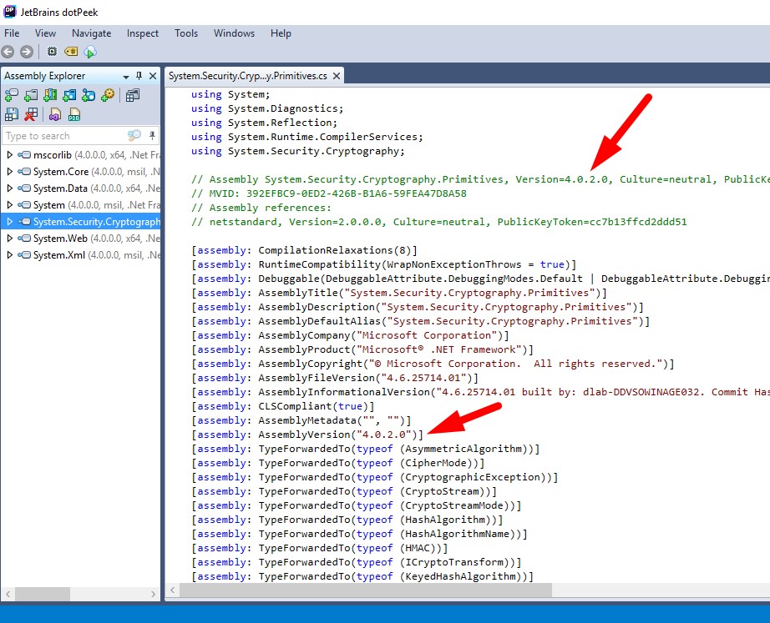Viewport: 770px width, 623px height.
Task: Select the highlighted System.Security.Cryptography assembly
Action: pyautogui.click(x=80, y=222)
